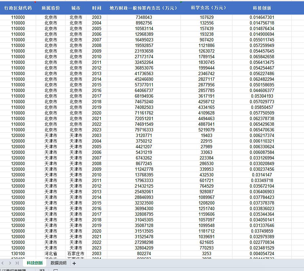The height and width of the screenshot is (271, 304).
Task: Select the cell showing 0.03749859
Action: (262, 231)
